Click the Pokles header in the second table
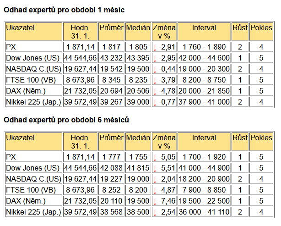 (261, 142)
